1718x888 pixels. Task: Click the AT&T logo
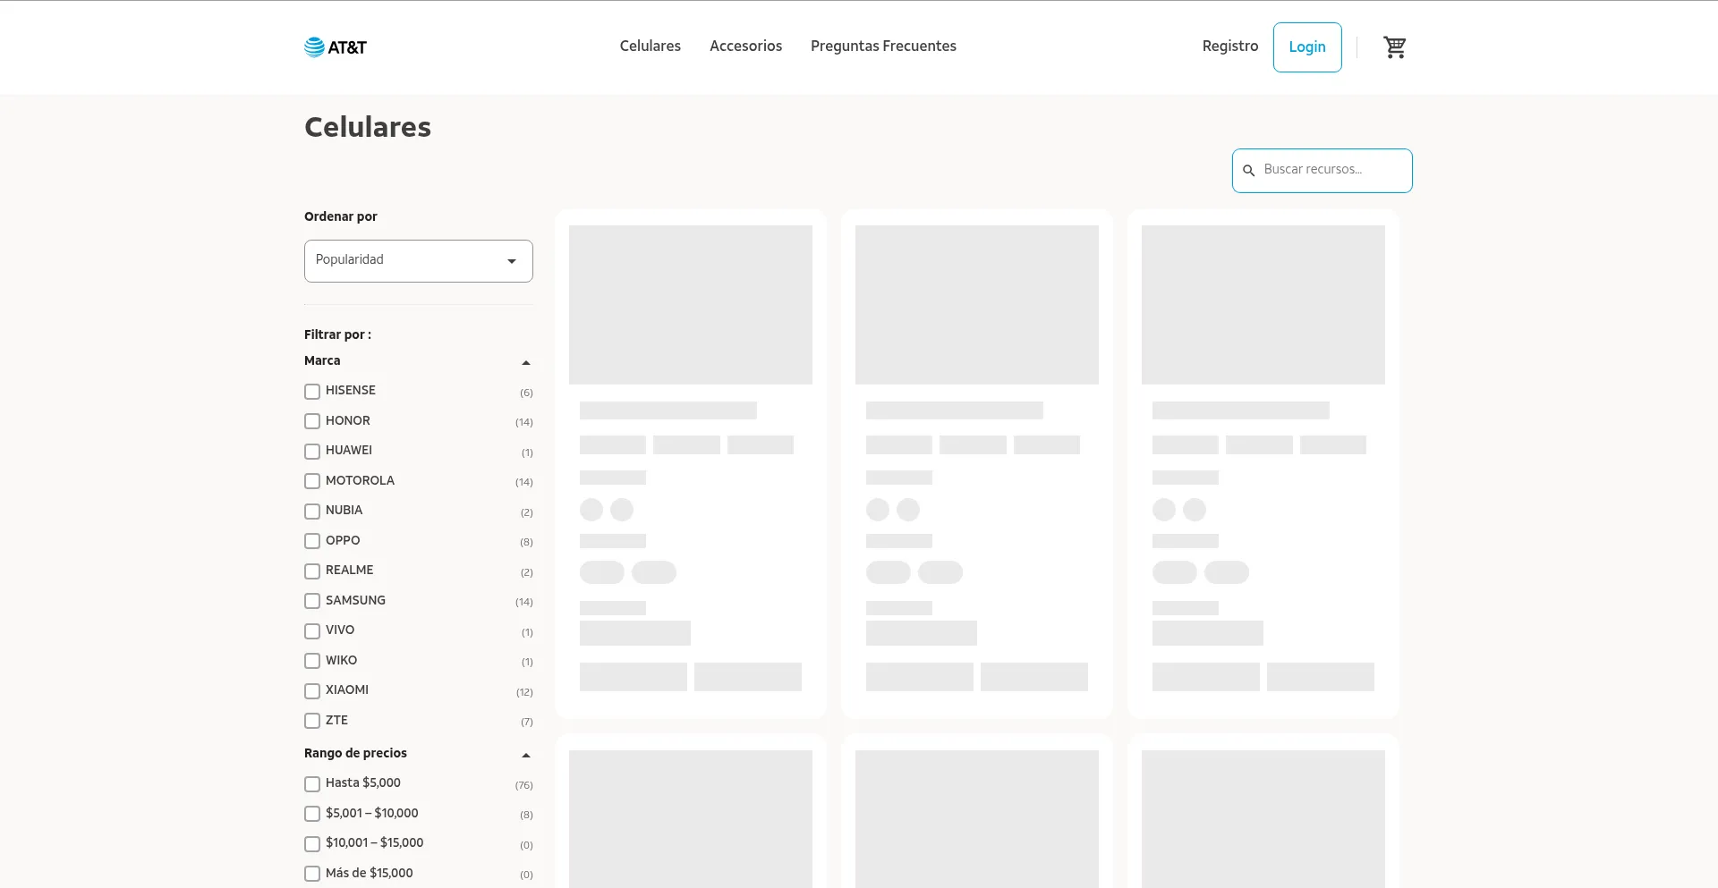click(336, 47)
